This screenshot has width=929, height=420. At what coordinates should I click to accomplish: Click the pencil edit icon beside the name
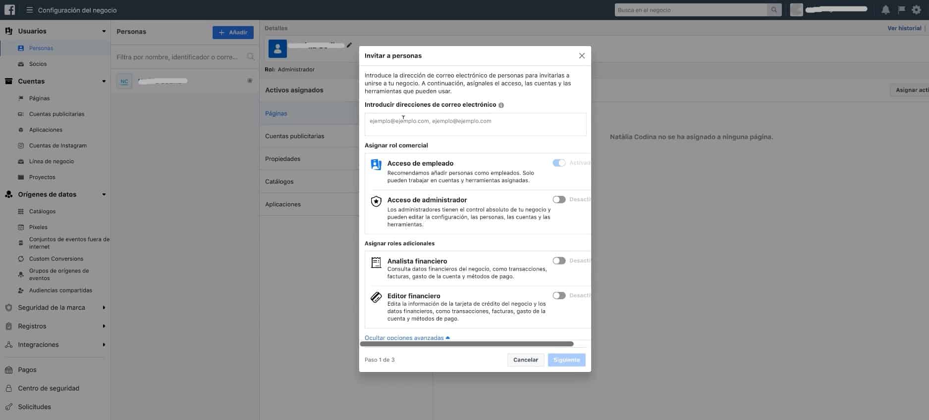point(349,46)
